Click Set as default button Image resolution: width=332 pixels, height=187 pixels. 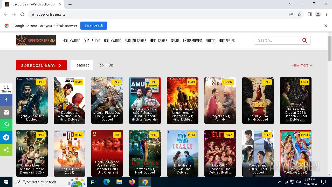[94, 25]
